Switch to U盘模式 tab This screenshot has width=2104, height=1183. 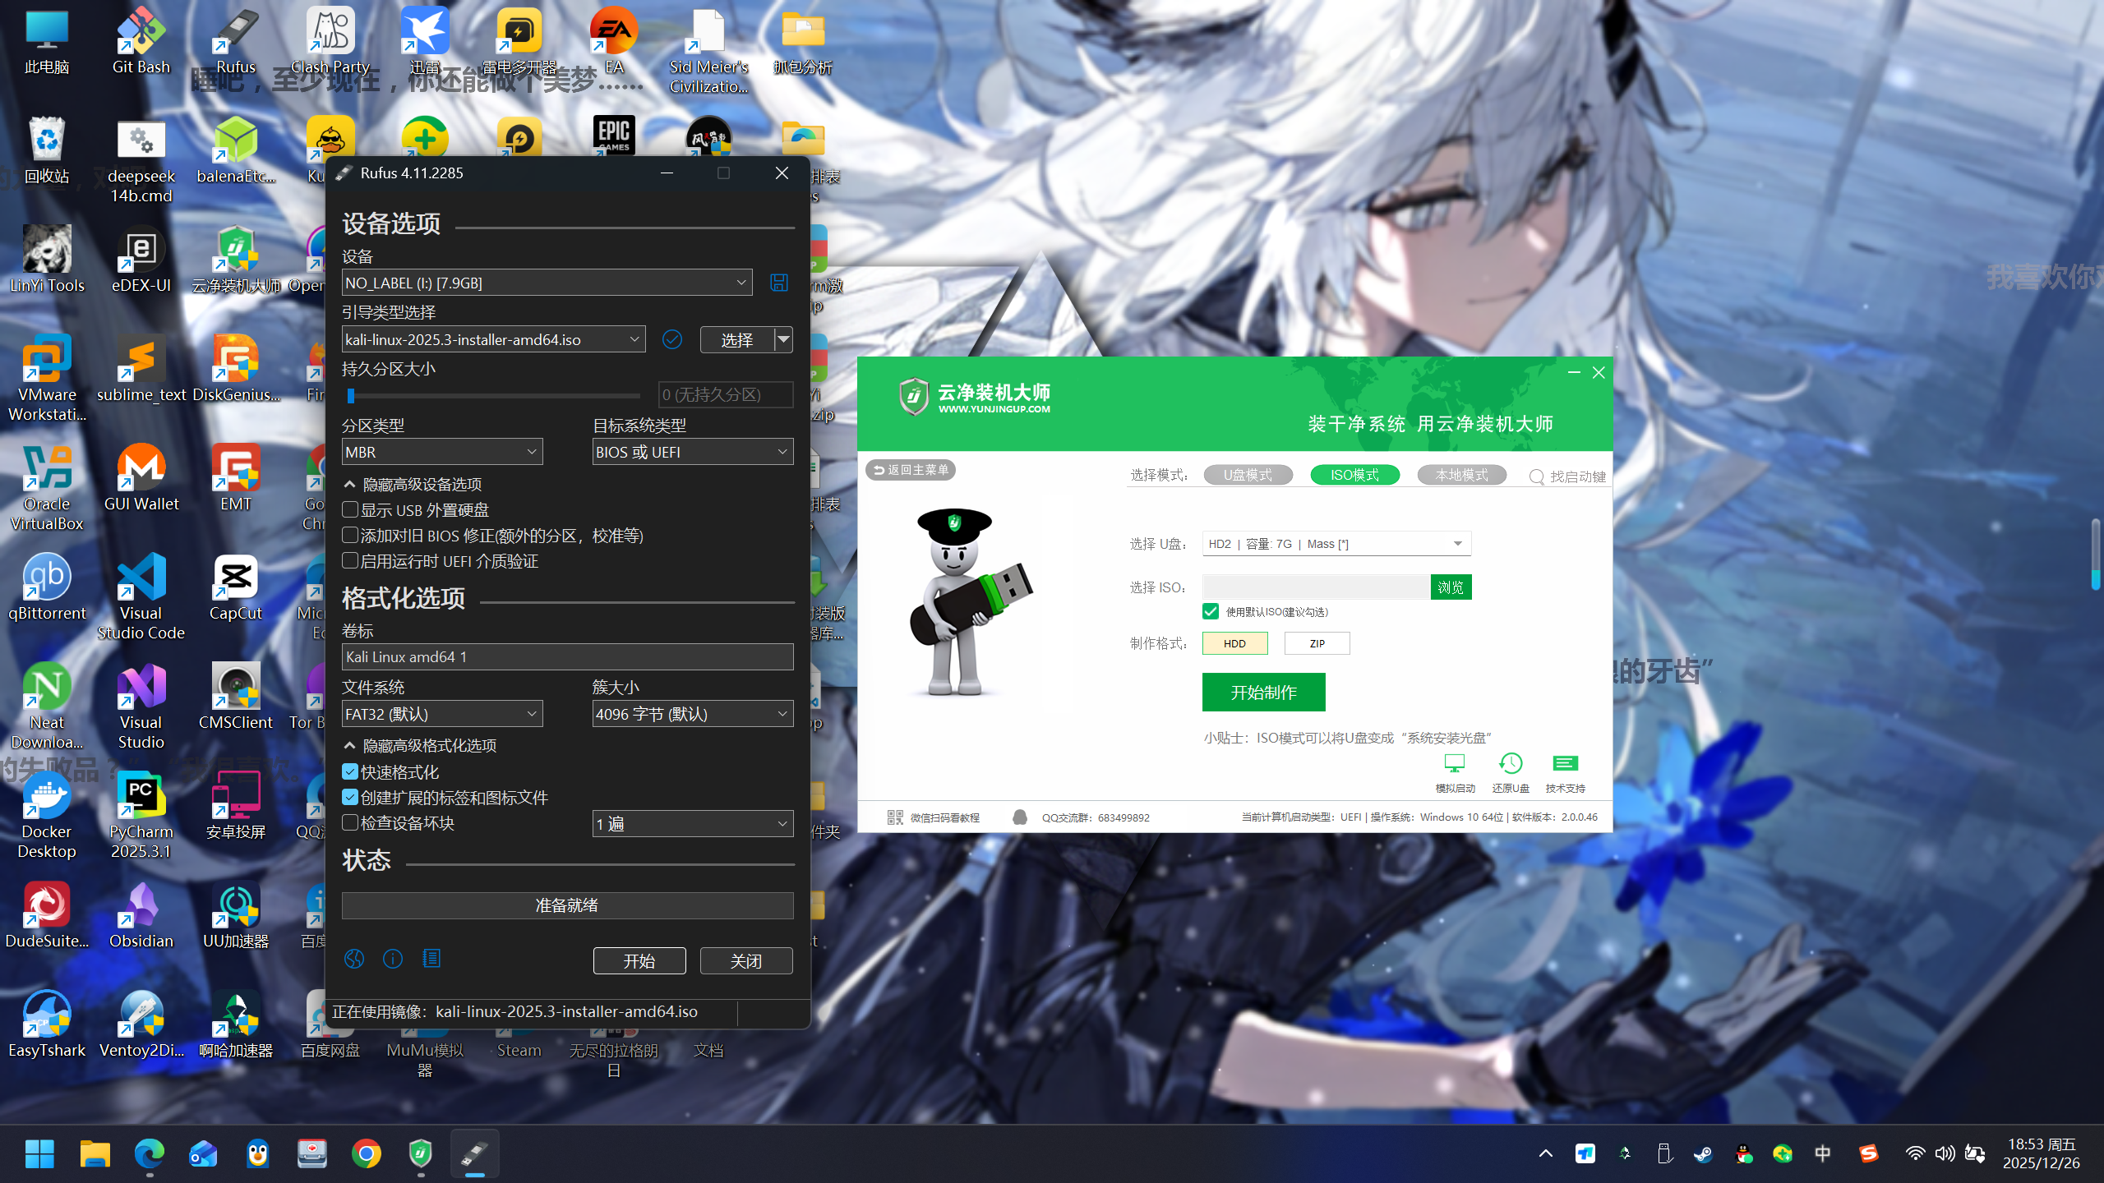(x=1248, y=475)
